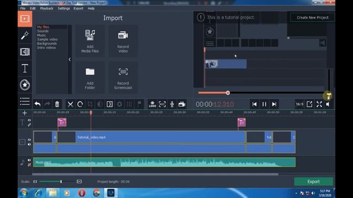Click the Record audio microphone icon
353x198 pixels.
coord(172,104)
